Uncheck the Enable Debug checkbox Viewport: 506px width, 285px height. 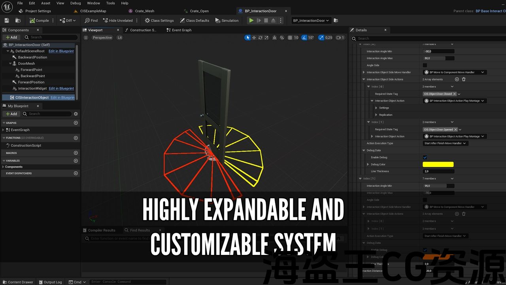pos(425,158)
